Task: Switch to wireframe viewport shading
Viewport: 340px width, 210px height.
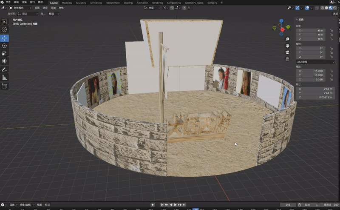Action: (x=323, y=8)
